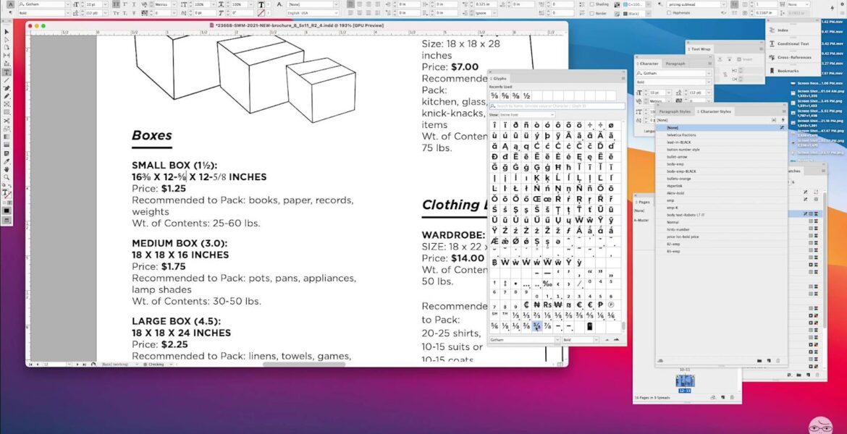Select the Hand tool in toolbox
This screenshot has width=847, height=434.
7,169
